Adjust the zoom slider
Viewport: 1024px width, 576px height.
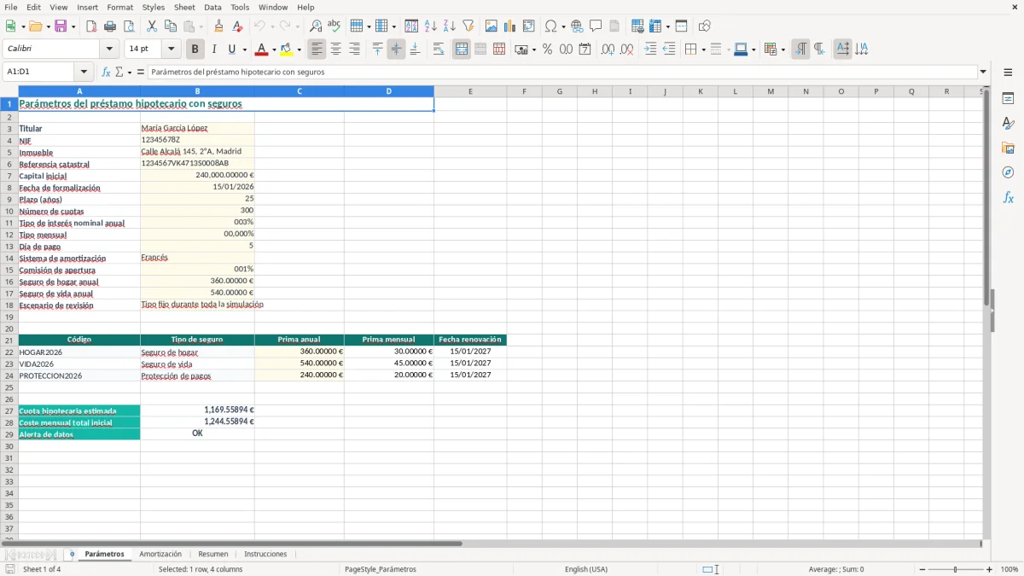click(955, 569)
